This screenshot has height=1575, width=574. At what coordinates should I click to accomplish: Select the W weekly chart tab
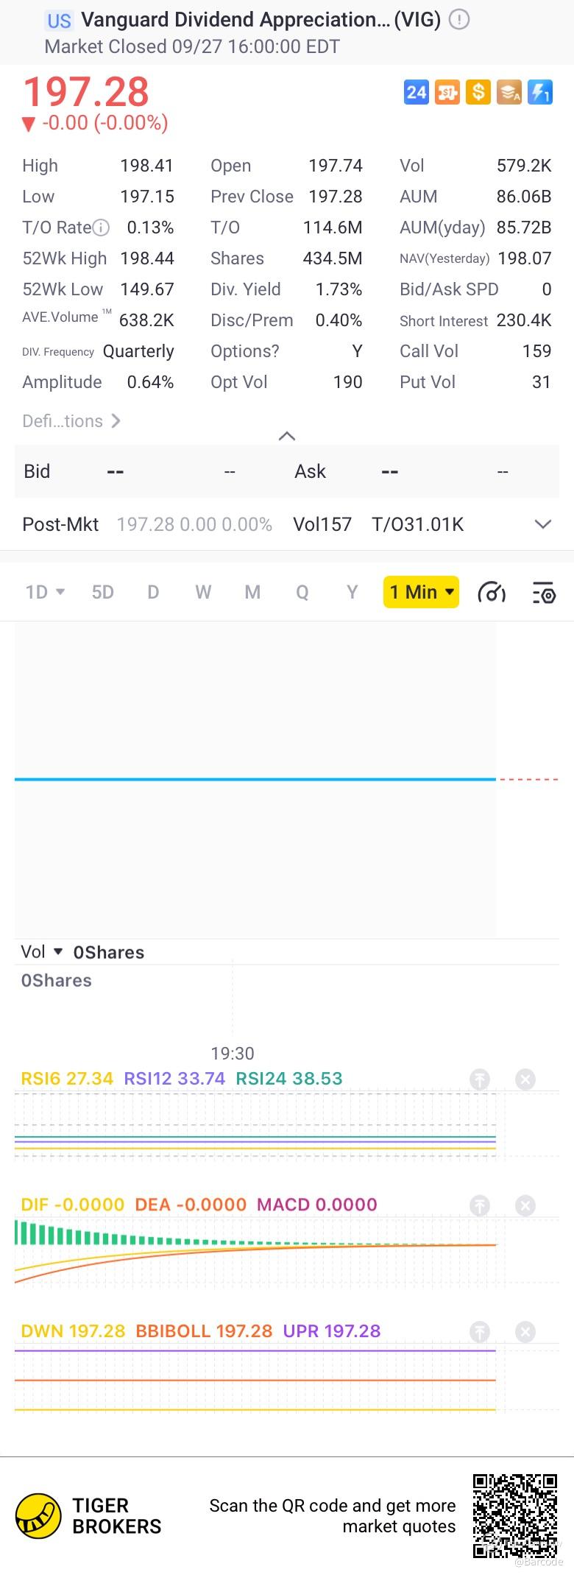click(x=203, y=592)
